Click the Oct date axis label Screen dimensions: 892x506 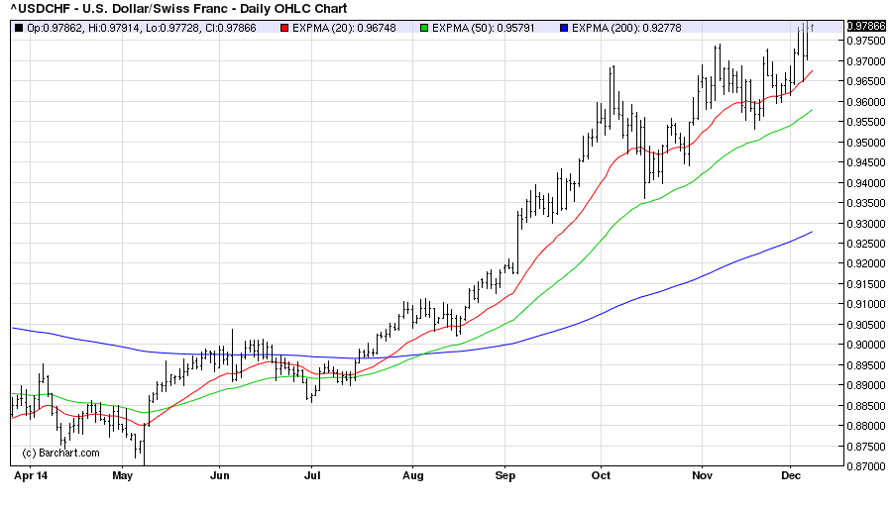point(602,475)
